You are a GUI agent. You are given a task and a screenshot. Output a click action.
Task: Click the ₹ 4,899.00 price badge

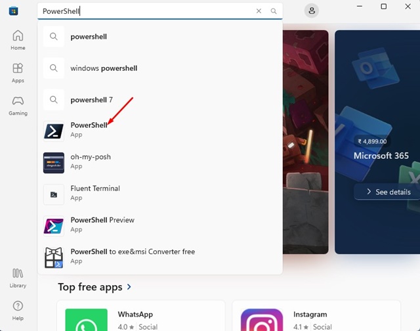(x=372, y=141)
